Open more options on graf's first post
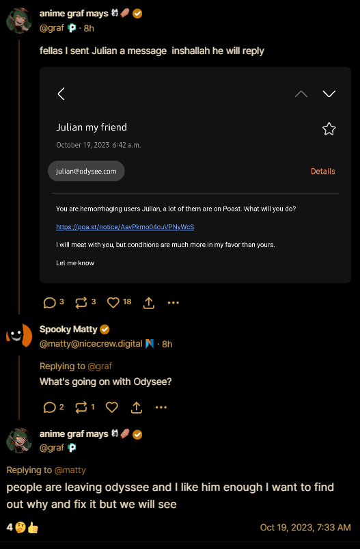 point(174,302)
